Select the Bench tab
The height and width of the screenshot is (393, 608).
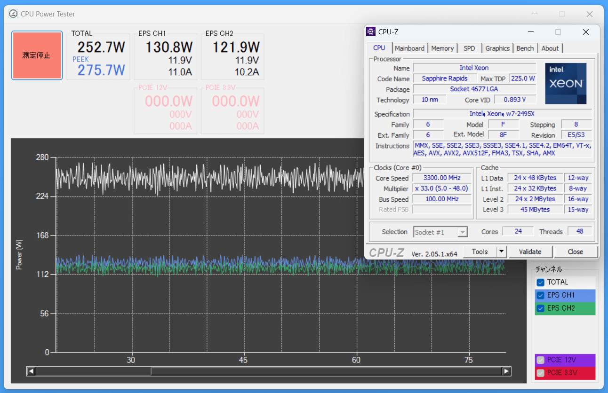tap(525, 48)
